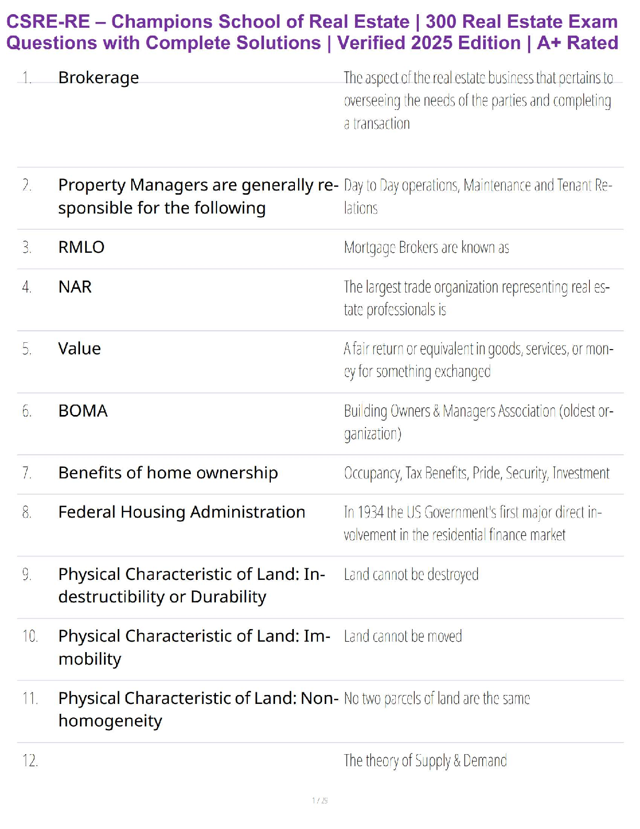The width and height of the screenshot is (640, 829).
Task: Click the "Occupancy, Tax Benefits, Pride" definition
Action: tap(476, 473)
